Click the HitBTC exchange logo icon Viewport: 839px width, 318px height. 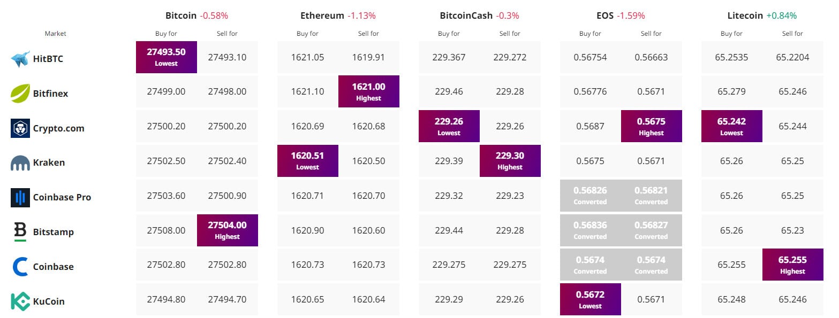[20, 59]
